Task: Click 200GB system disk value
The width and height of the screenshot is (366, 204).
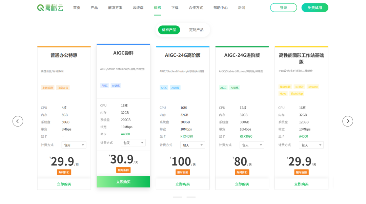Action: pyautogui.click(x=126, y=120)
